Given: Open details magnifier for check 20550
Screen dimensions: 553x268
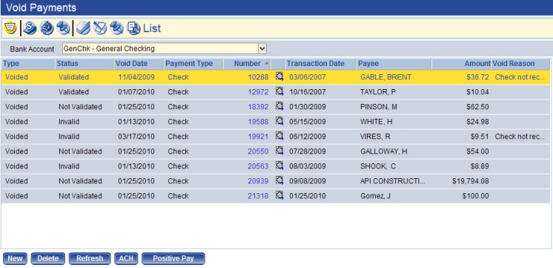Looking at the screenshot, I should (279, 151).
